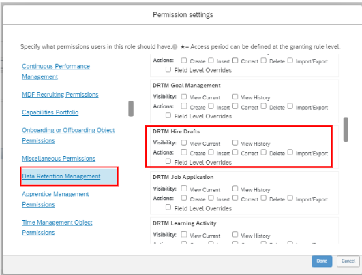Go to Miscellaneous Permissions
The image size is (362, 275).
pyautogui.click(x=59, y=159)
